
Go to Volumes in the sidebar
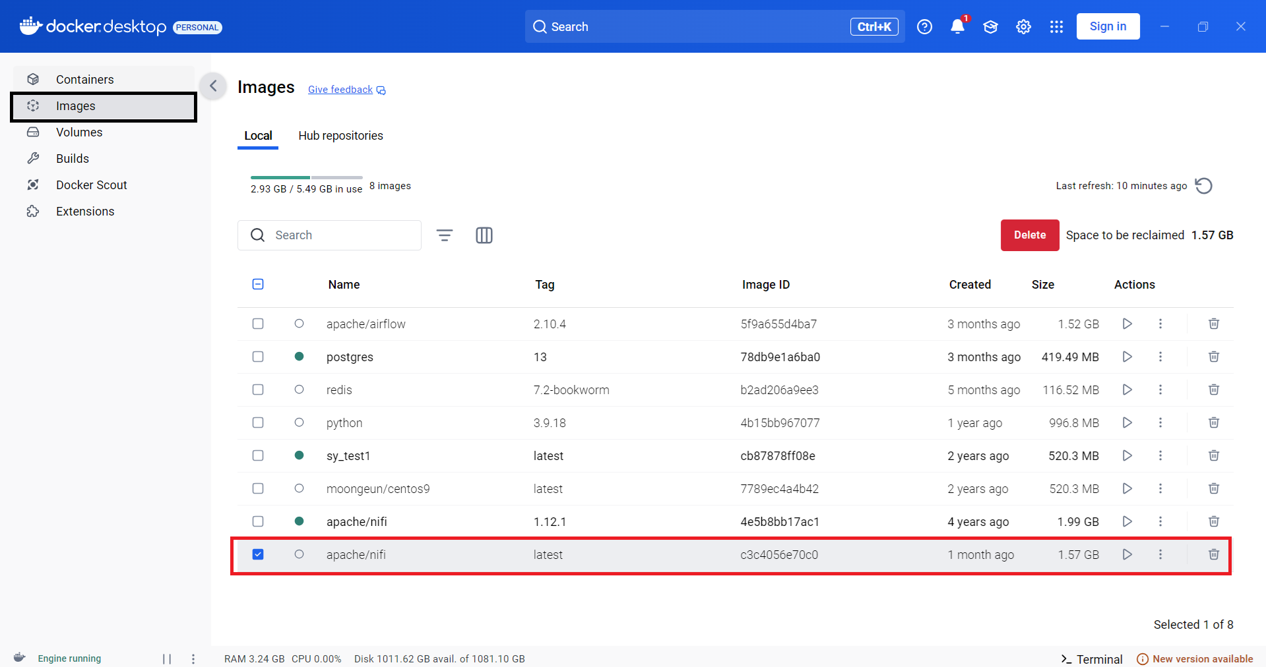tap(104, 132)
